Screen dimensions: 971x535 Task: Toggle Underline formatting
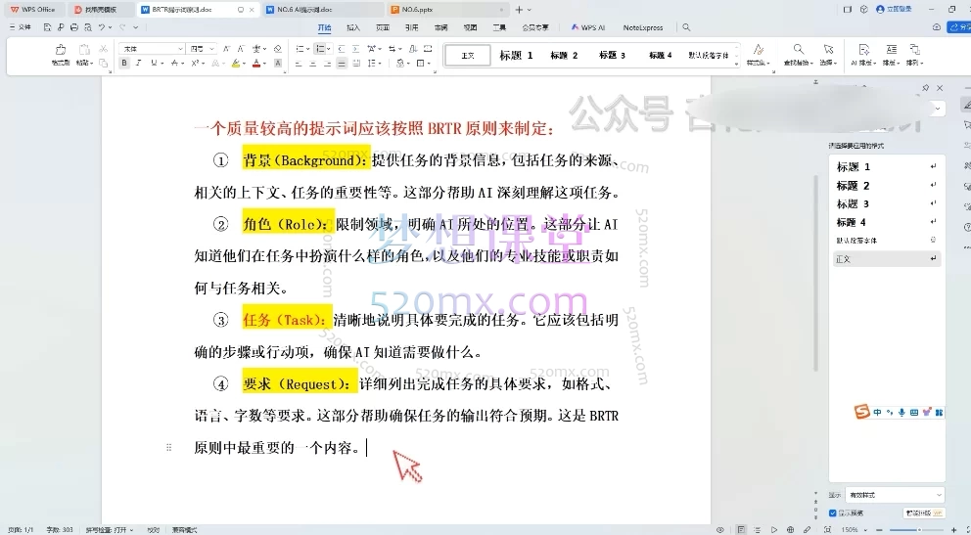coord(154,64)
